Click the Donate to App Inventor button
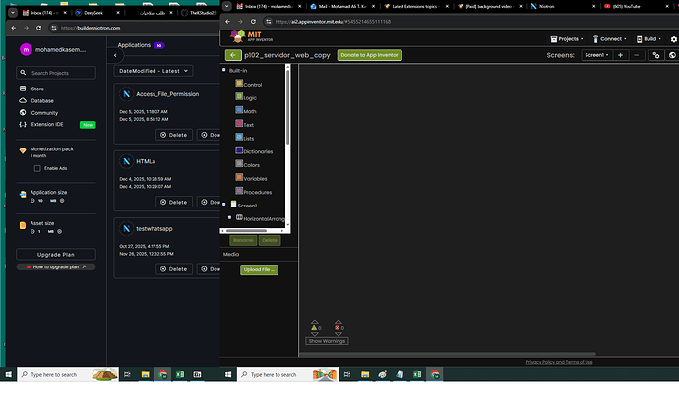This screenshot has width=679, height=414. 369,56
